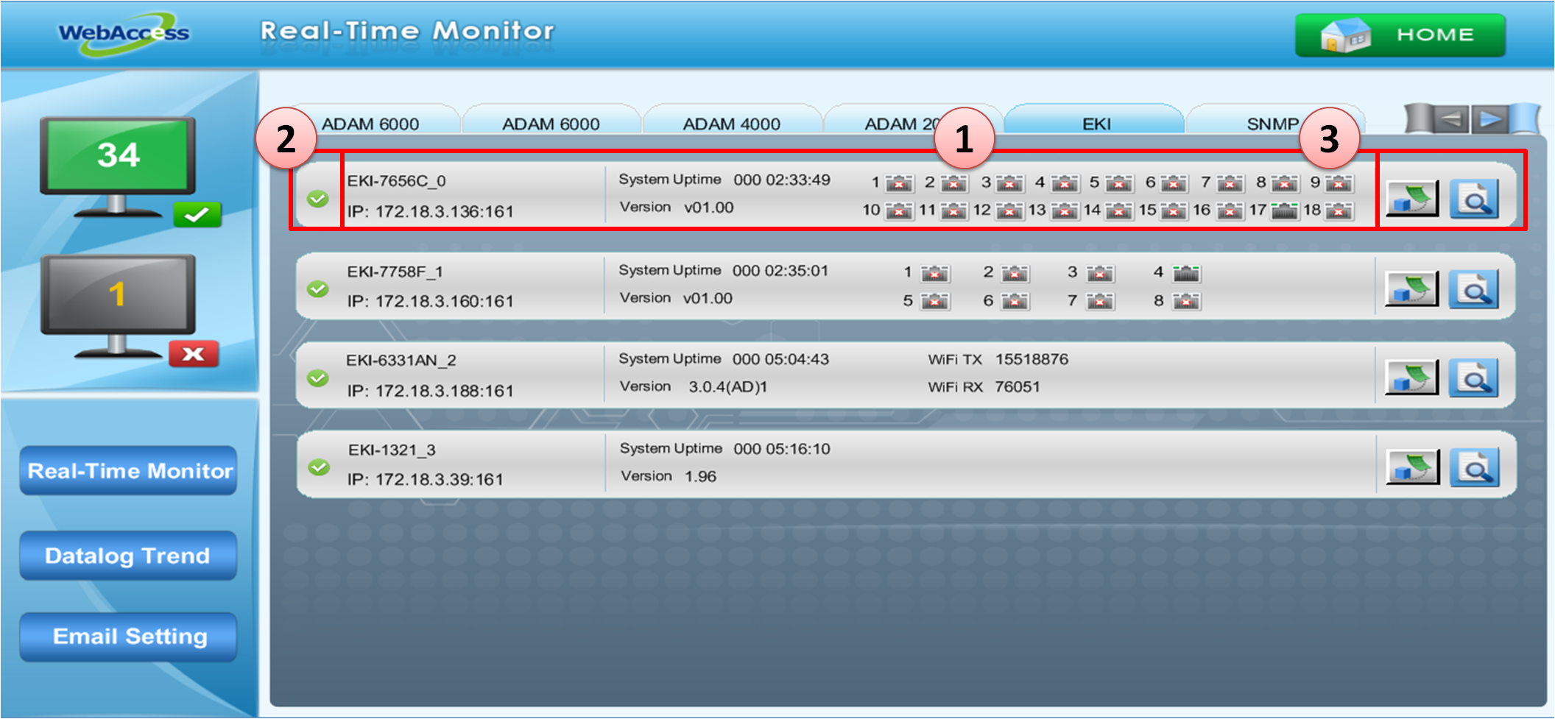Open Datalog Trend page
The image size is (1555, 719).
click(129, 556)
